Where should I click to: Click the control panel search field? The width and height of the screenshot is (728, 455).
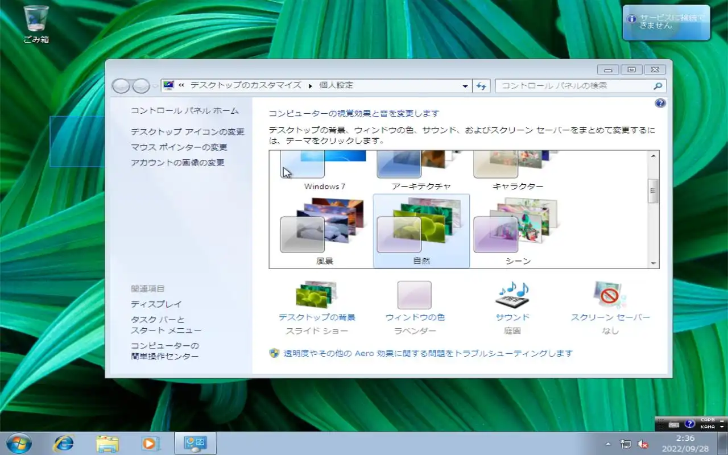pos(581,86)
